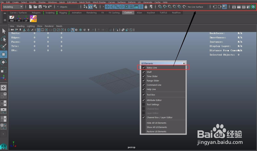Select by object type mode icon
The image size is (257, 151).
click(x=90, y=7)
